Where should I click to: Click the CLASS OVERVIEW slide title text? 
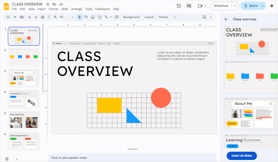click(x=95, y=64)
